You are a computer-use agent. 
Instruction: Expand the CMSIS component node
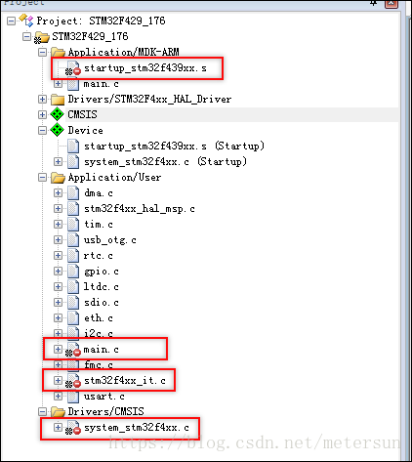[42, 114]
